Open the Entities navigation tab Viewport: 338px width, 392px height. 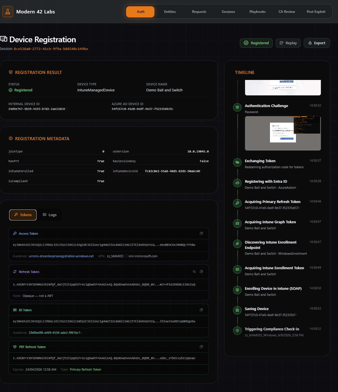coord(170,12)
